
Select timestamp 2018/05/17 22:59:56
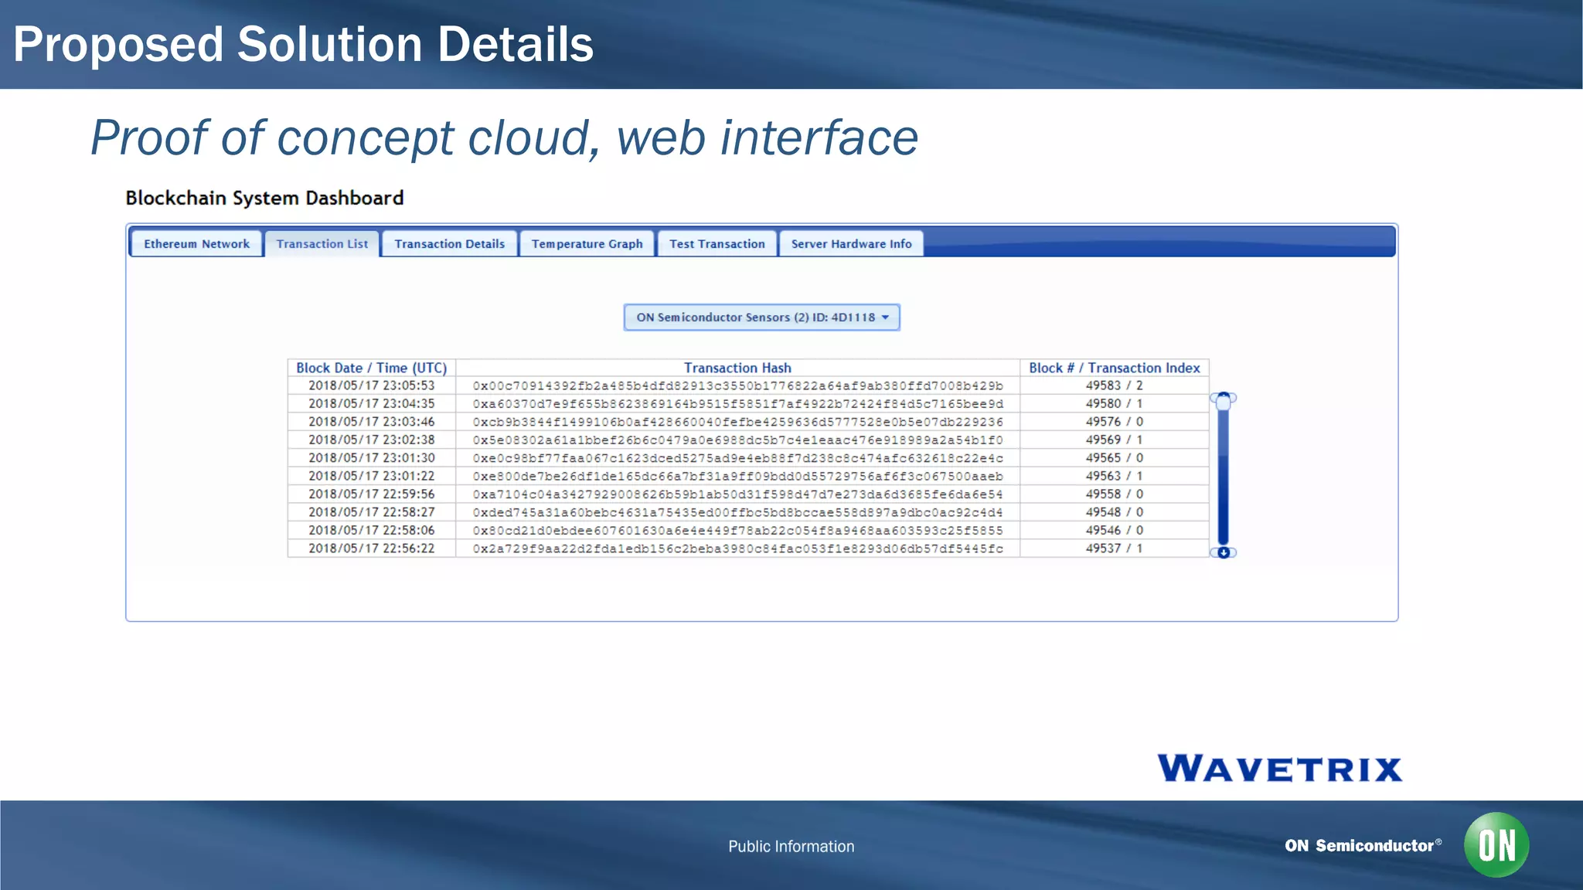(x=372, y=494)
